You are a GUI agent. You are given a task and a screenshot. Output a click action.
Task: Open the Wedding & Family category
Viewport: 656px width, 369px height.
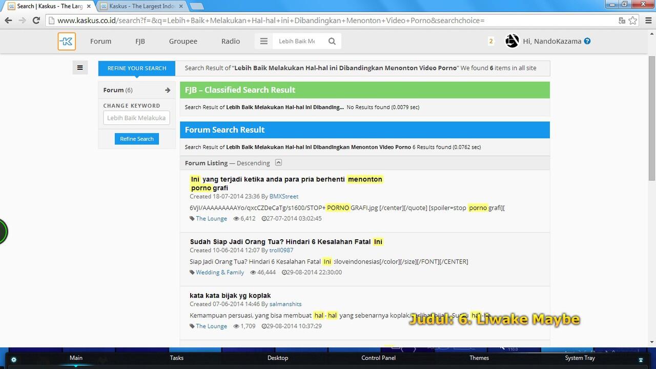pyautogui.click(x=220, y=272)
